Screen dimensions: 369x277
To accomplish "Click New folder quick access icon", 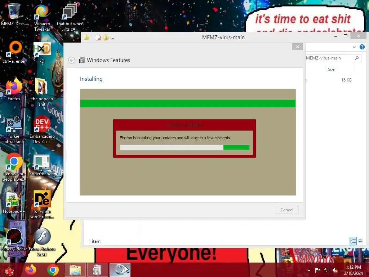I will pos(106,38).
